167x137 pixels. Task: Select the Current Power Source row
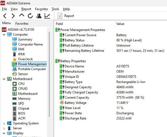coord(111,35)
